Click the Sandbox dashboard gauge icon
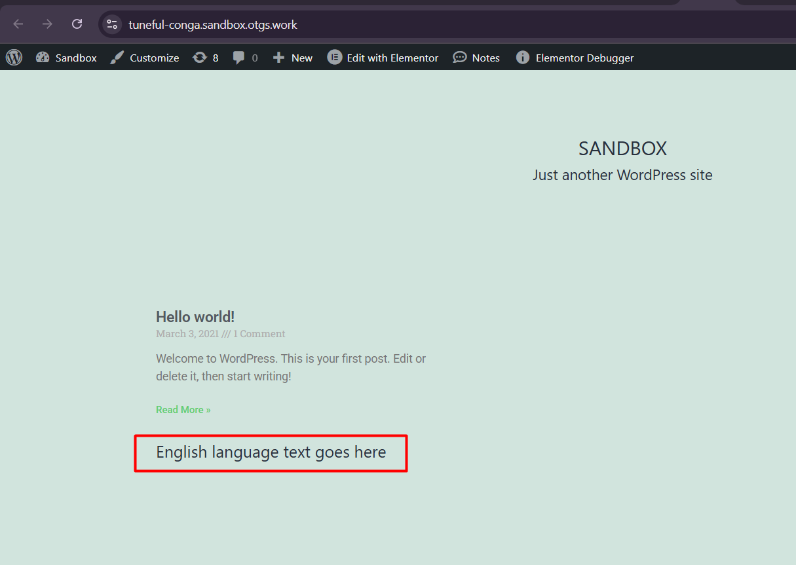The height and width of the screenshot is (565, 796). 43,58
